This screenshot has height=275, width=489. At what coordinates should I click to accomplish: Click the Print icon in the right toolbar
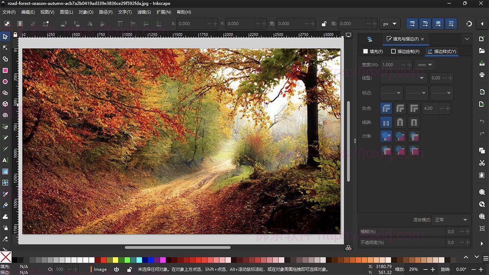point(482,75)
